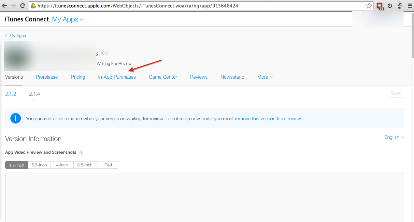Open the Prerelease tab
The width and height of the screenshot is (414, 222).
point(47,77)
